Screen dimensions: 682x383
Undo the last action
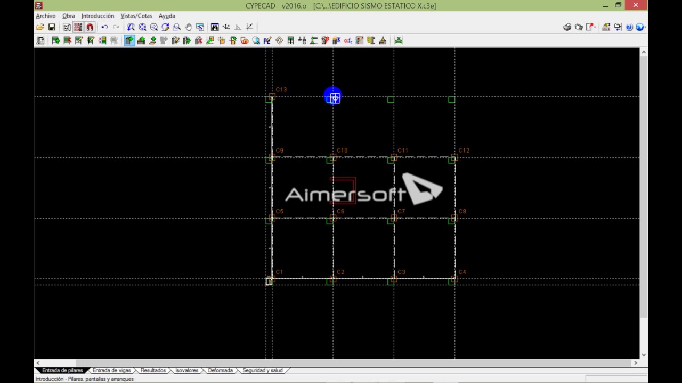pyautogui.click(x=104, y=27)
